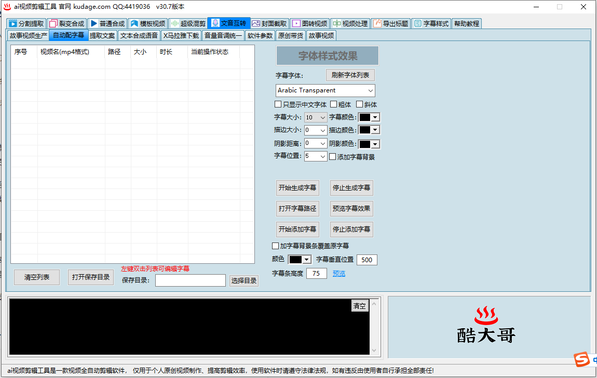597x378 pixels.
Task: Click log console scrollbar down arrow
Action: [374, 350]
